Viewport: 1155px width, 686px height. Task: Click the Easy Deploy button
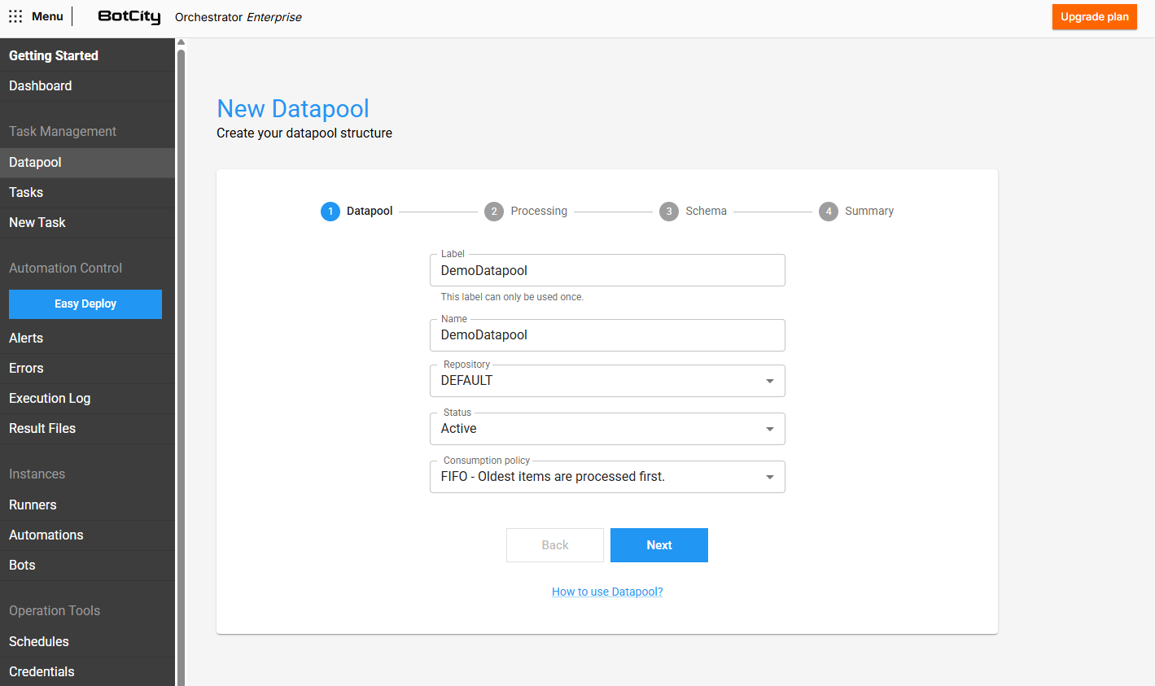point(85,304)
